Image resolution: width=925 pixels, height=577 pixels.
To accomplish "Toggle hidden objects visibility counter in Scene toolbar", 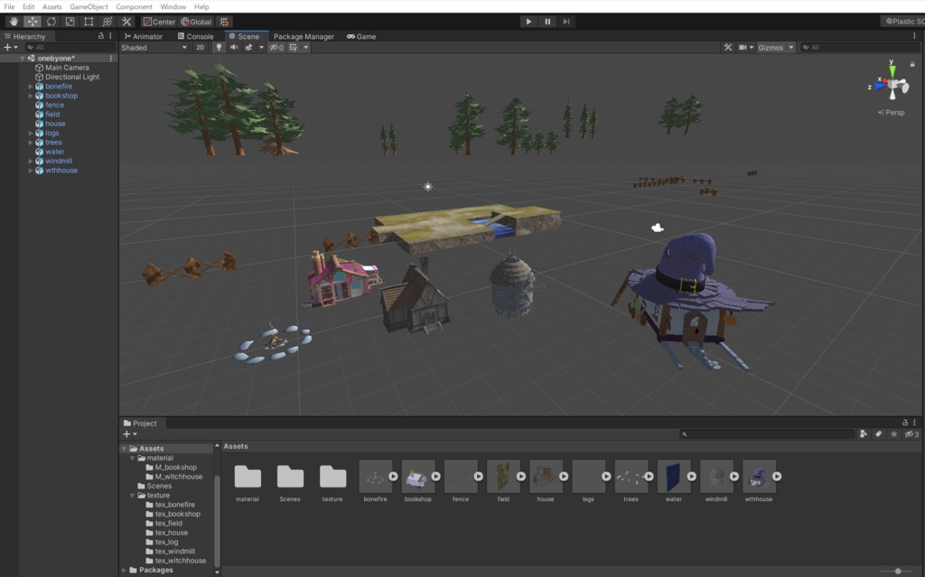I will click(276, 47).
